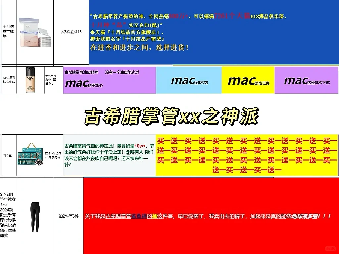Click the yellow mac整夜无瑕 cell
This screenshot has width=339, height=254.
[248, 80]
